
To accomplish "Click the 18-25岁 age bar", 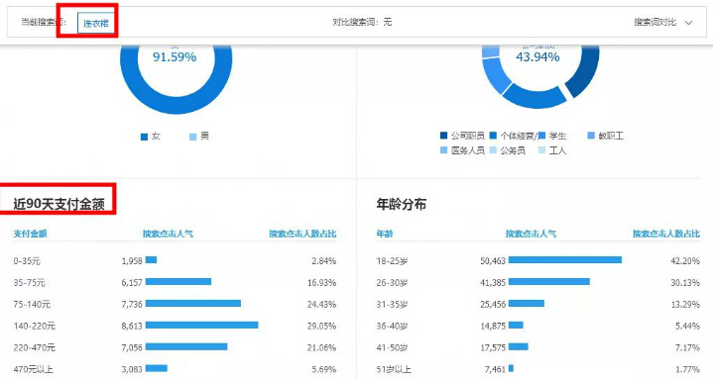I will (x=565, y=260).
